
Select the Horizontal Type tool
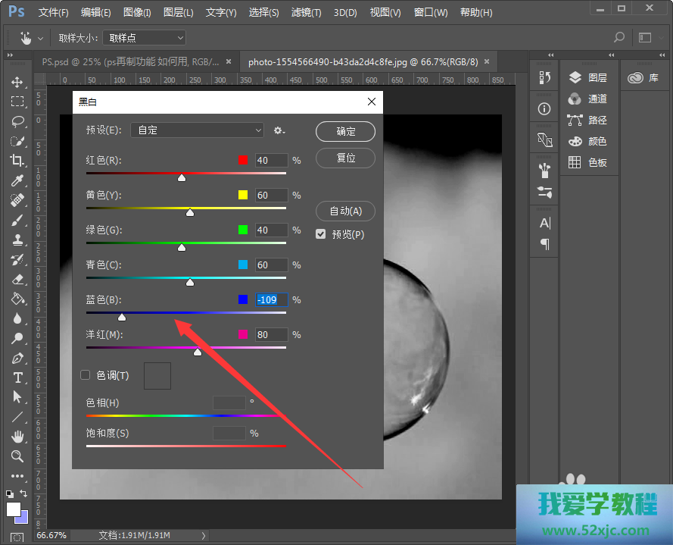pos(17,377)
